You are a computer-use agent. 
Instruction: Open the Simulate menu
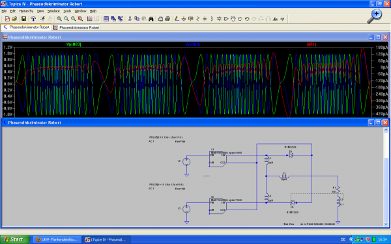point(53,11)
